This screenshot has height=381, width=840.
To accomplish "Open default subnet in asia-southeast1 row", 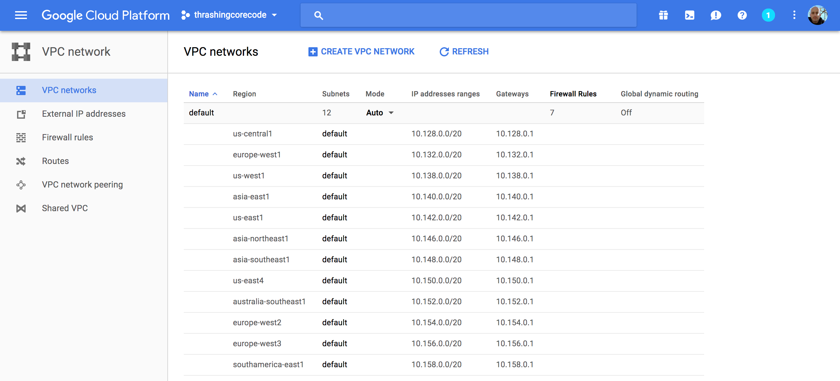I will tap(334, 260).
